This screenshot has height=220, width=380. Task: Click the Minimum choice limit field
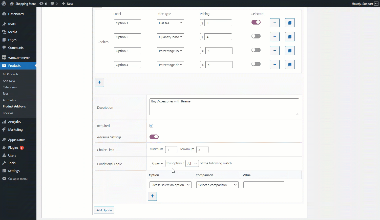[x=171, y=149]
